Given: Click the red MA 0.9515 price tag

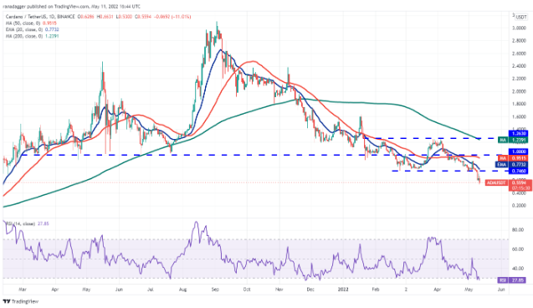Looking at the screenshot, I should click(x=513, y=158).
